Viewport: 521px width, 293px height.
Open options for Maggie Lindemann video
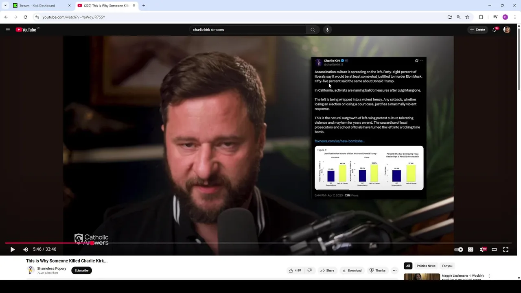[489, 276]
